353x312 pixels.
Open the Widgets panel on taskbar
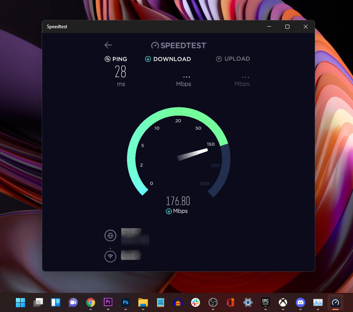pos(56,302)
